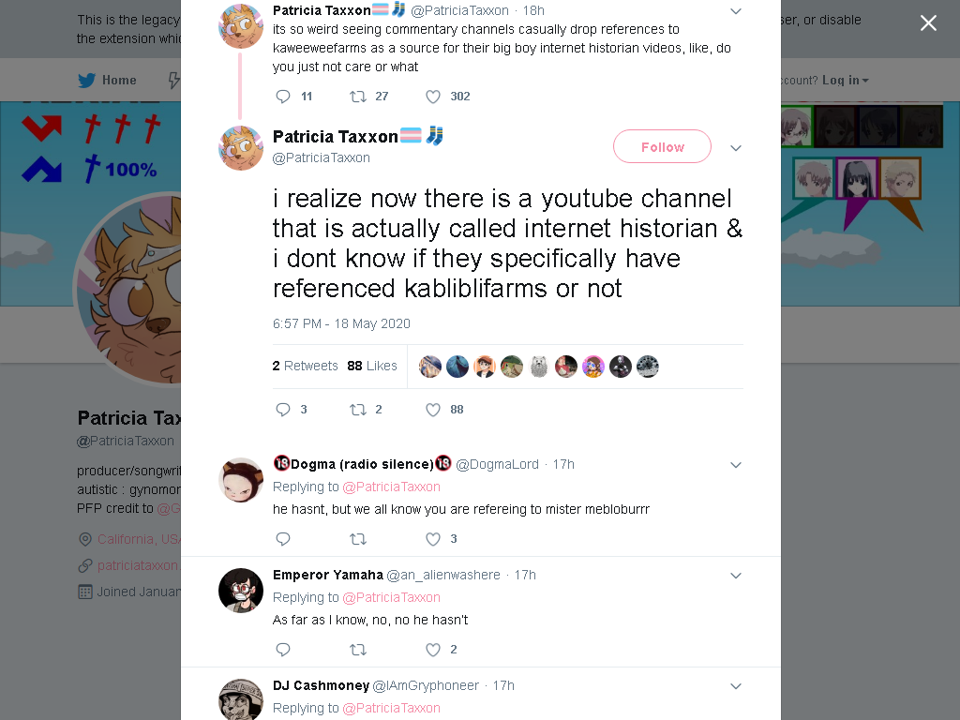View the 2 Retweets list
960x720 pixels.
[305, 366]
